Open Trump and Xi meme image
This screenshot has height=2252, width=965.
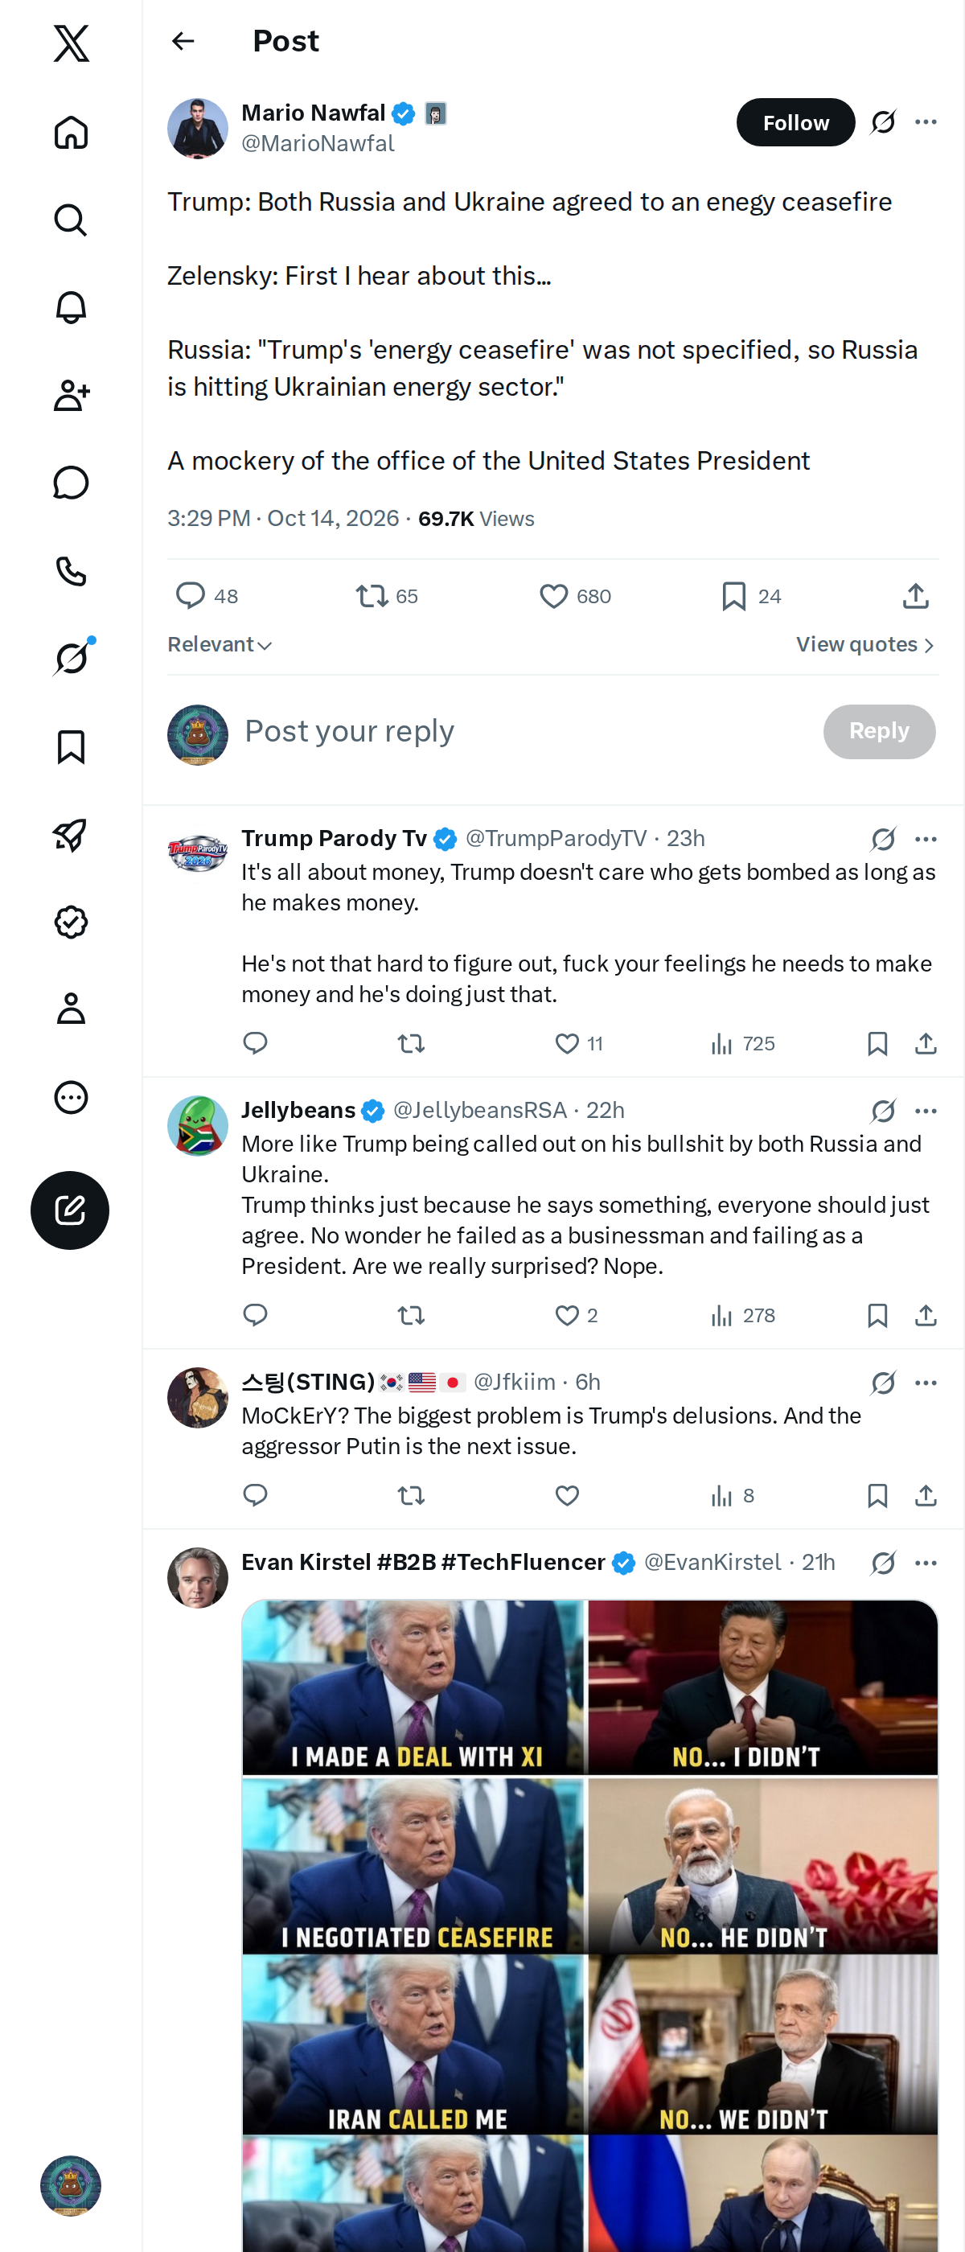(x=589, y=1687)
